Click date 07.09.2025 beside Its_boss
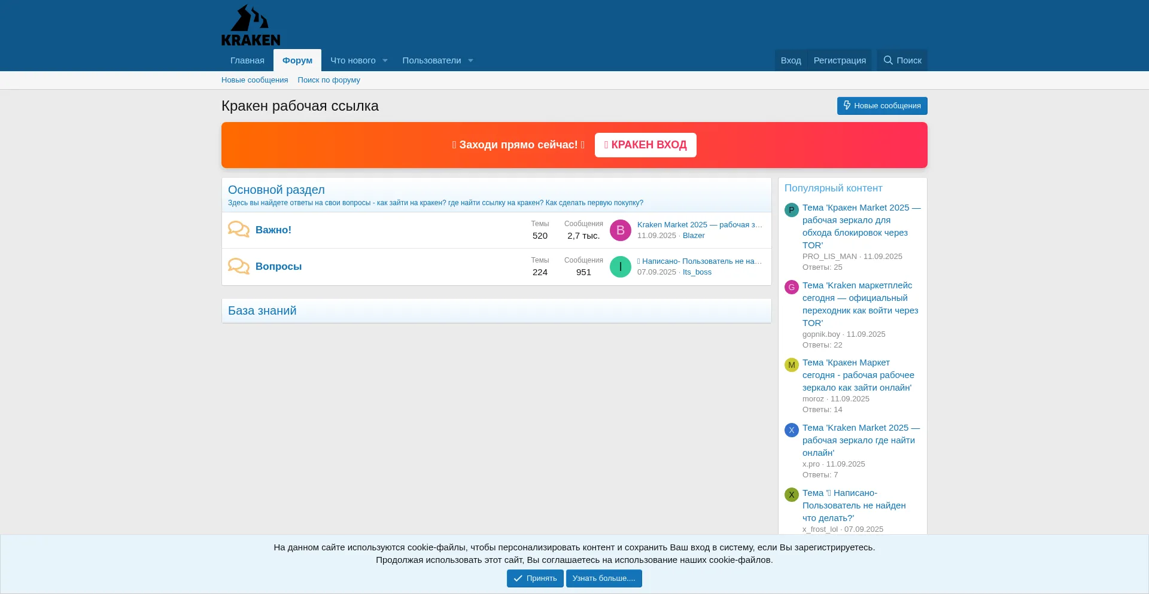The image size is (1149, 594). click(x=656, y=272)
